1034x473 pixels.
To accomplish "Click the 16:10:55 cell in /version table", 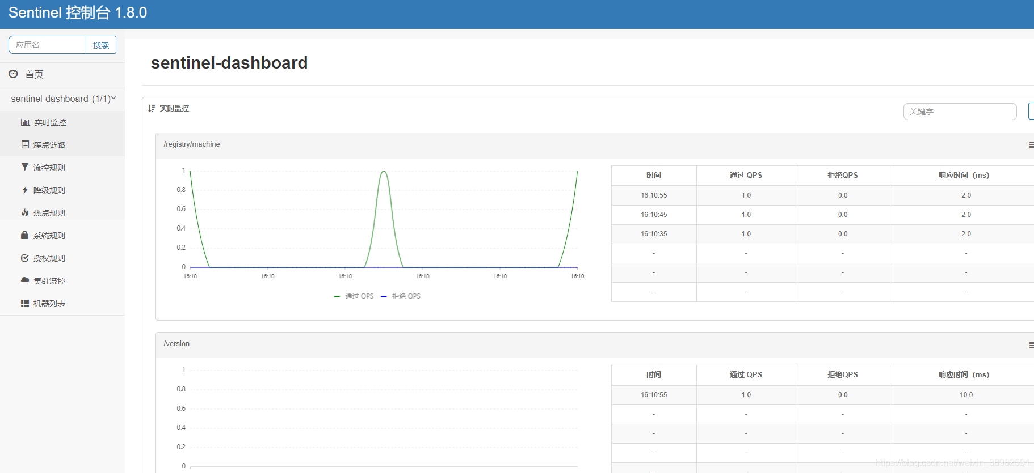I will 654,395.
